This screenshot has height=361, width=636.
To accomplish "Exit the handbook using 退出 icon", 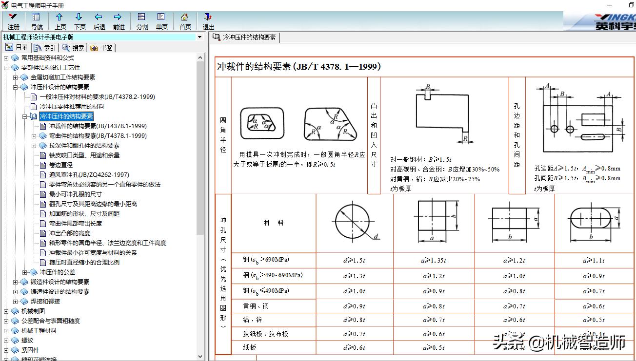I will tap(207, 18).
